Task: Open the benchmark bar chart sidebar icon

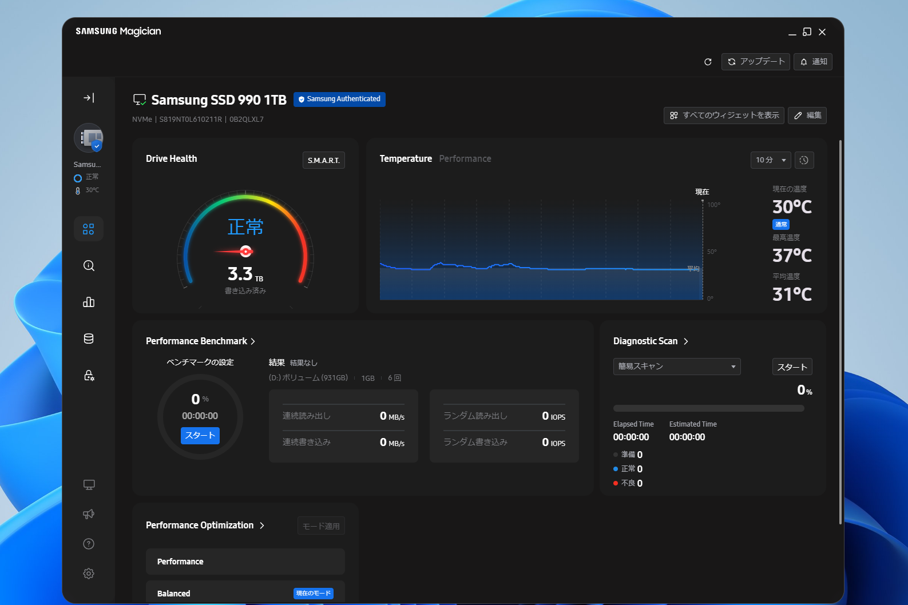Action: (89, 302)
